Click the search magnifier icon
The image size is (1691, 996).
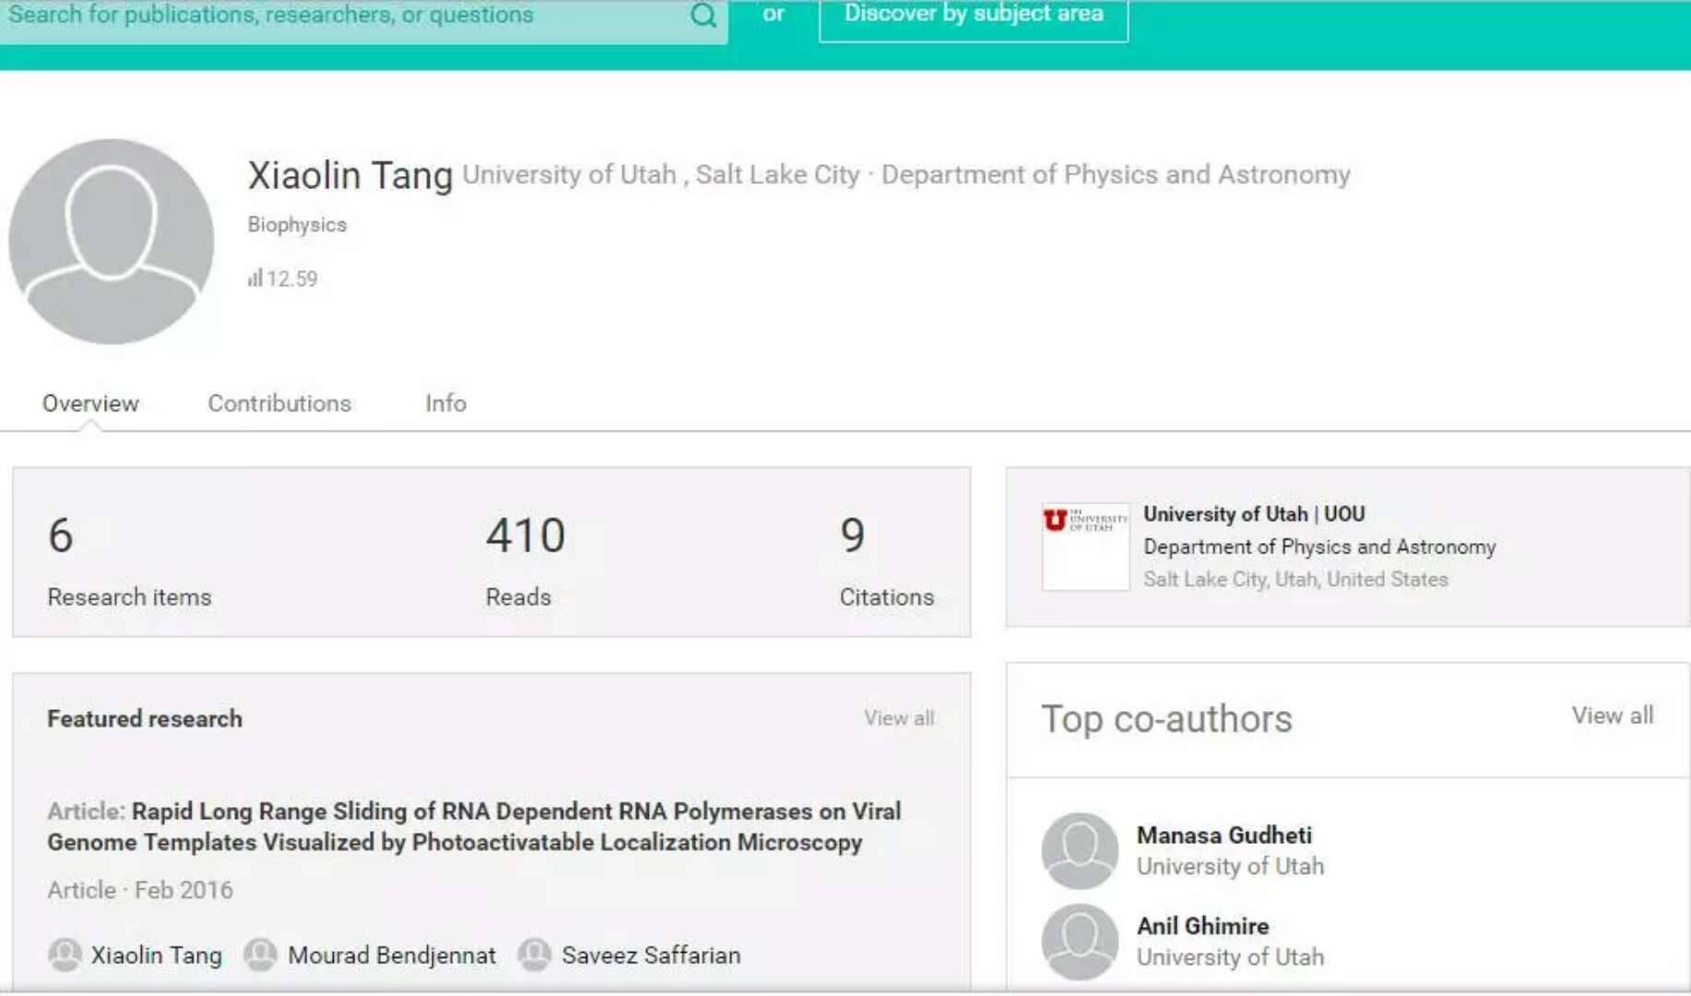point(703,15)
